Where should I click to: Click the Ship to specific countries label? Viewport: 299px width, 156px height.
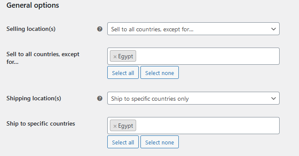click(x=40, y=123)
